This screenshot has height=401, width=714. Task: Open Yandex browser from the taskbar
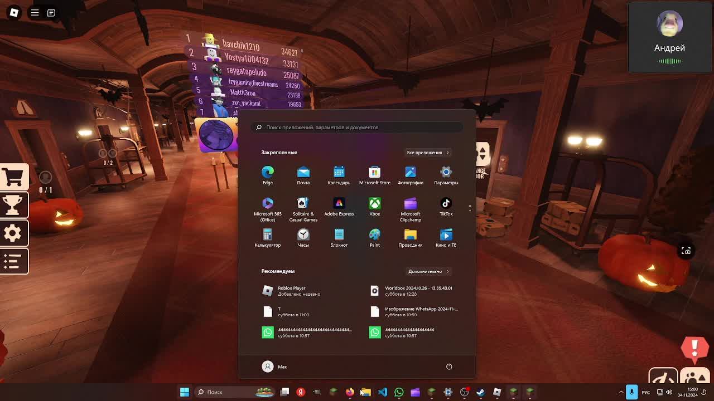click(301, 392)
